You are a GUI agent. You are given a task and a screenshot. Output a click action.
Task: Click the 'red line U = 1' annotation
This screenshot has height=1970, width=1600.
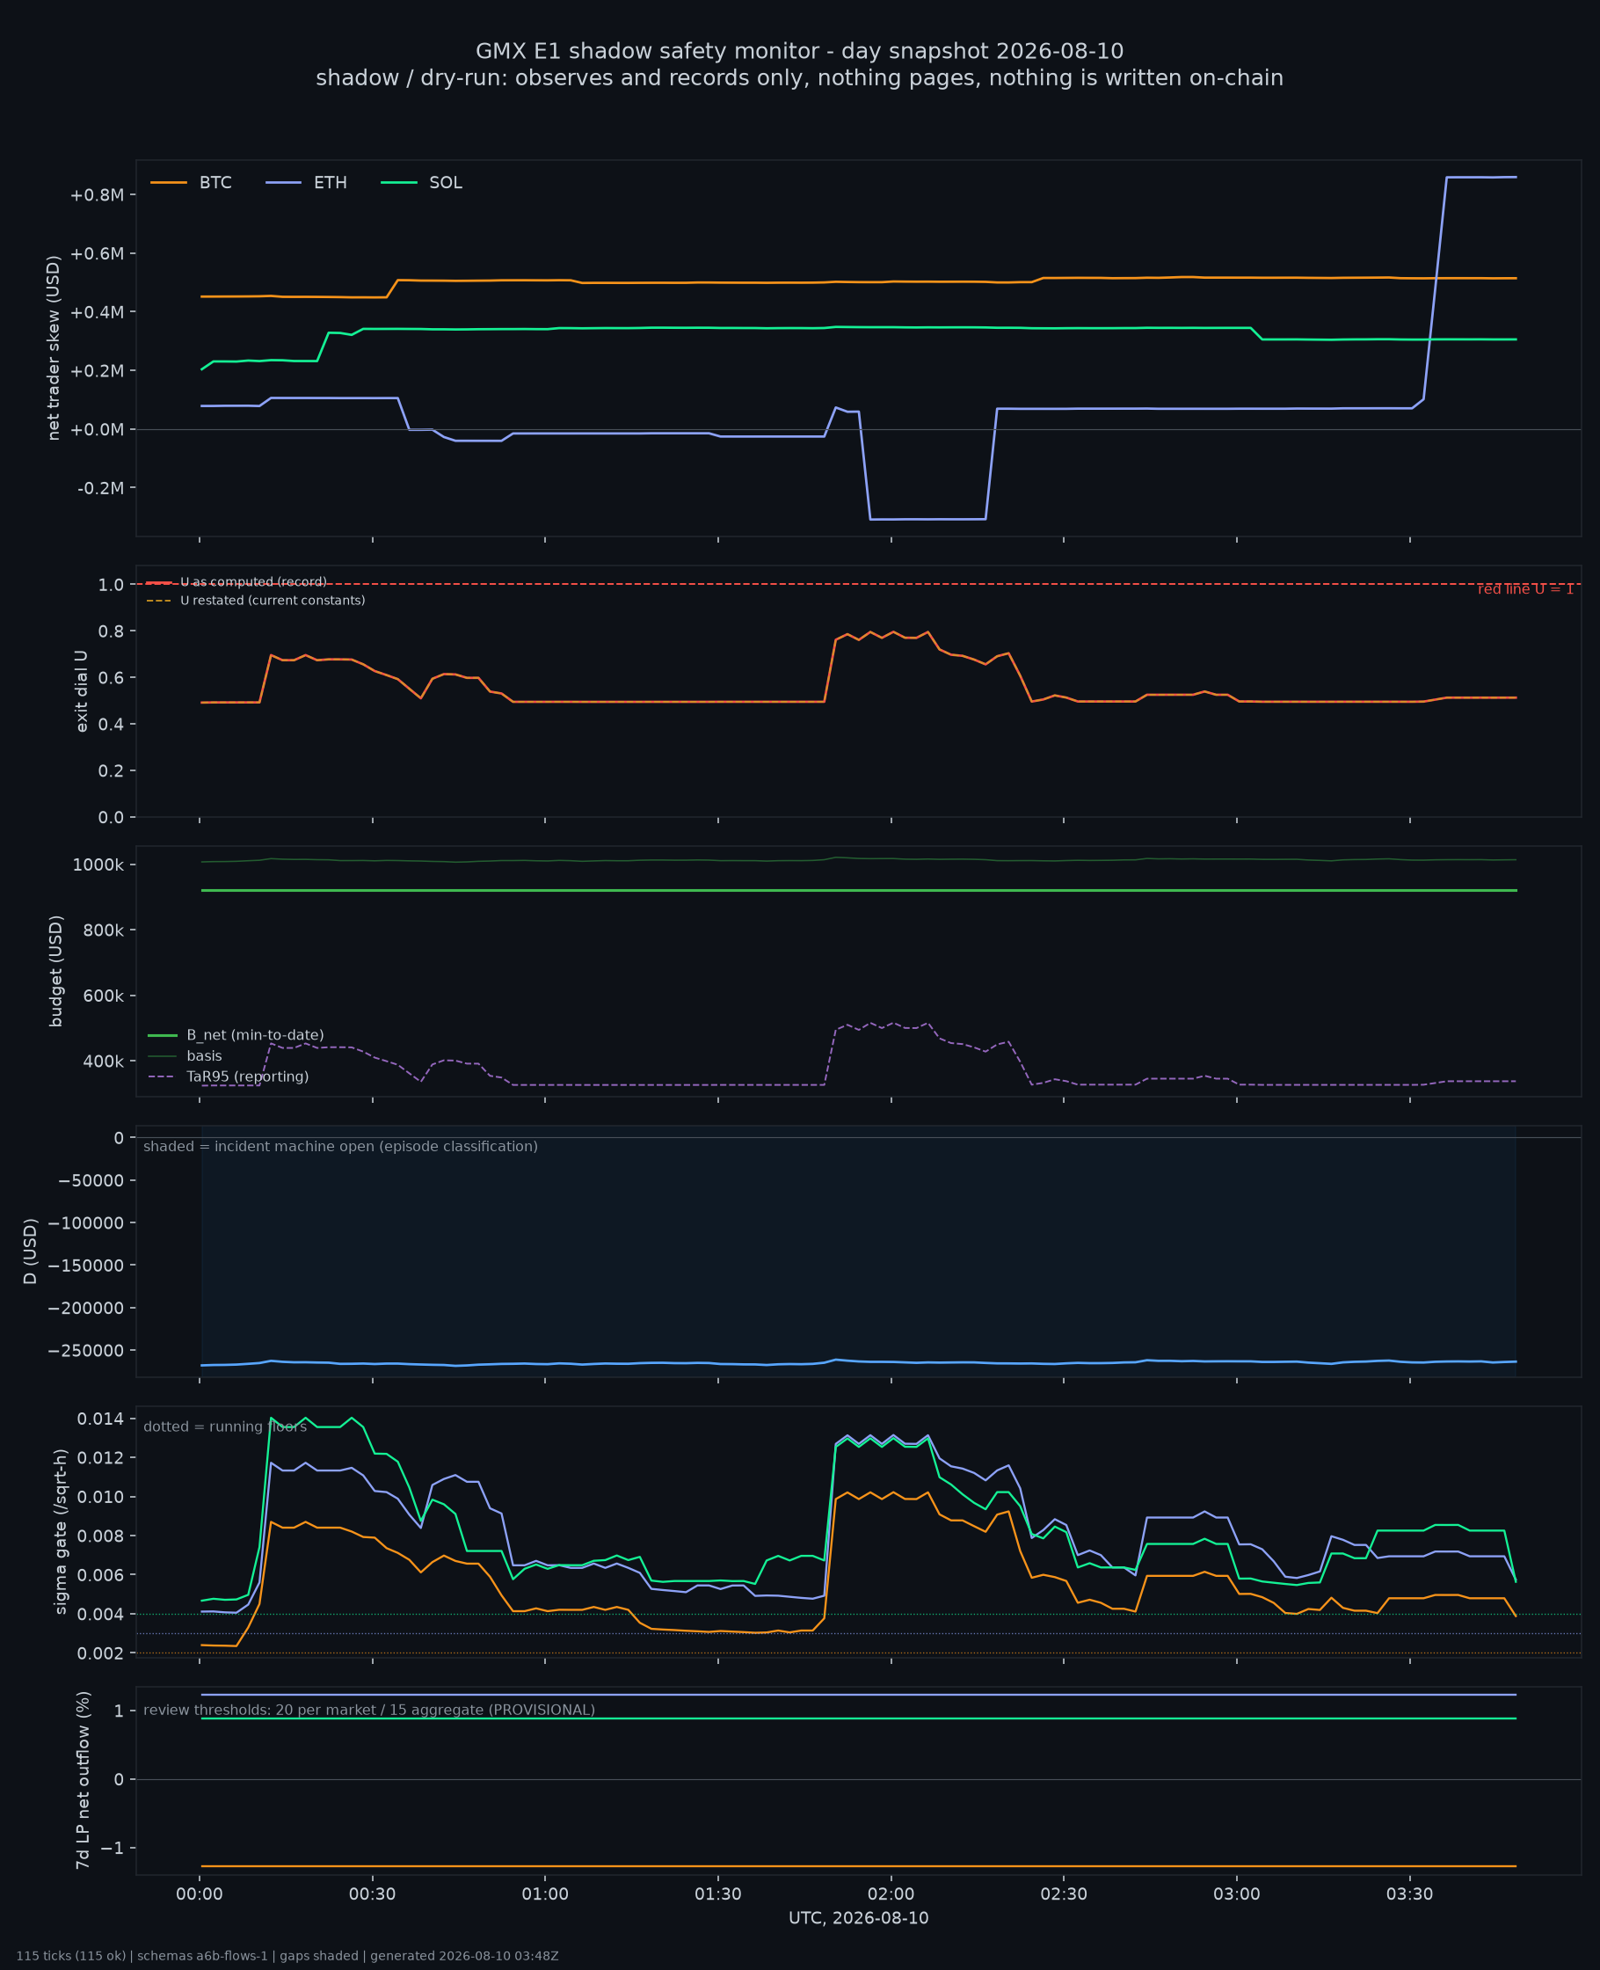click(x=1525, y=589)
